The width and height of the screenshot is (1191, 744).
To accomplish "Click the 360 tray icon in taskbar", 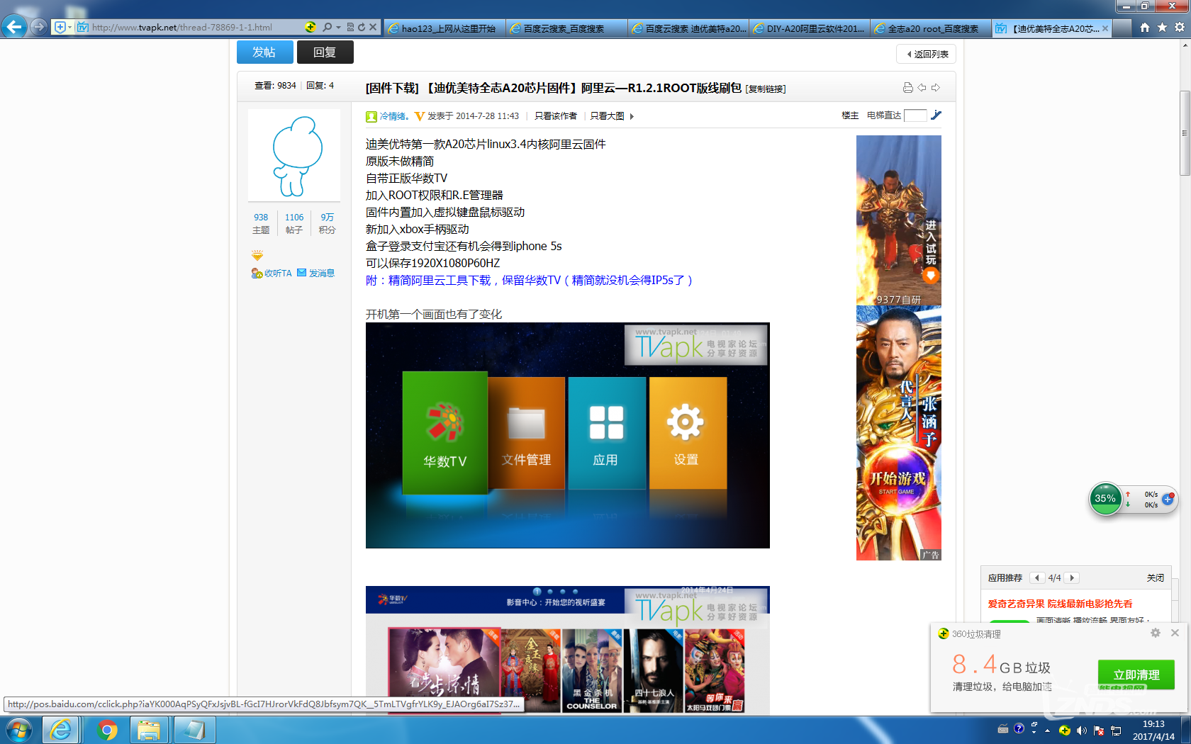I will [1064, 731].
